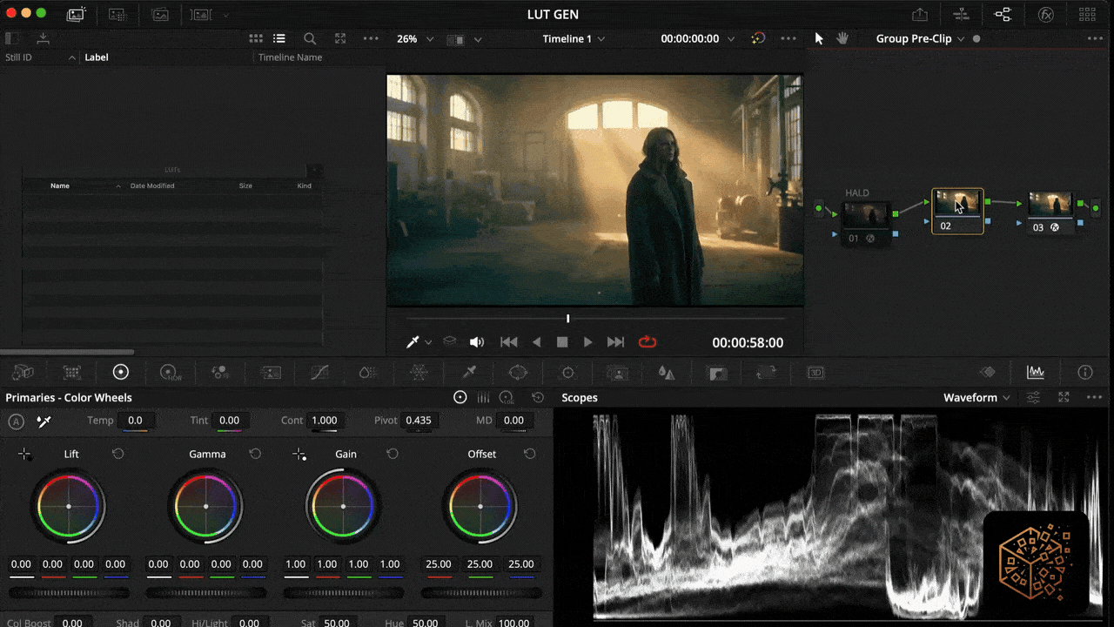Open the Motion Effects palette
Screen dimensions: 1114x627
271,373
